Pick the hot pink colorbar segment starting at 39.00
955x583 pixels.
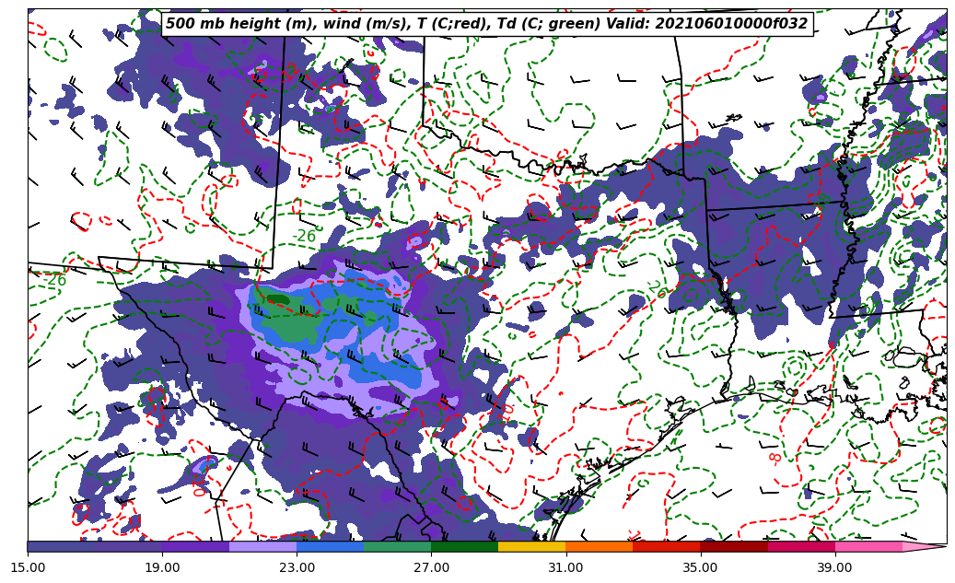pyautogui.click(x=868, y=546)
